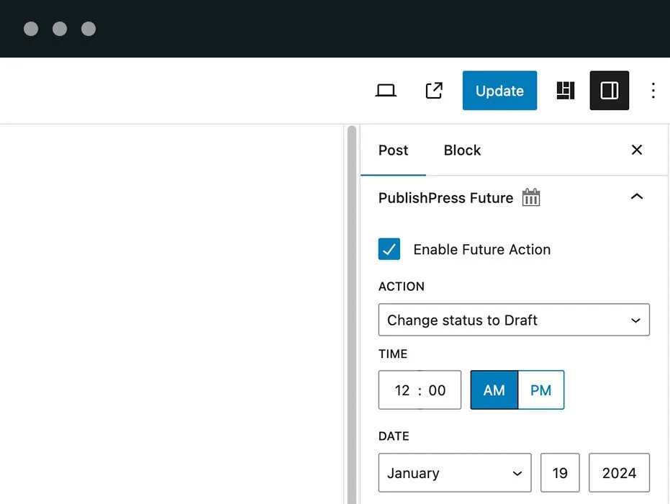Select the AM time option
This screenshot has width=670, height=504.
point(494,390)
